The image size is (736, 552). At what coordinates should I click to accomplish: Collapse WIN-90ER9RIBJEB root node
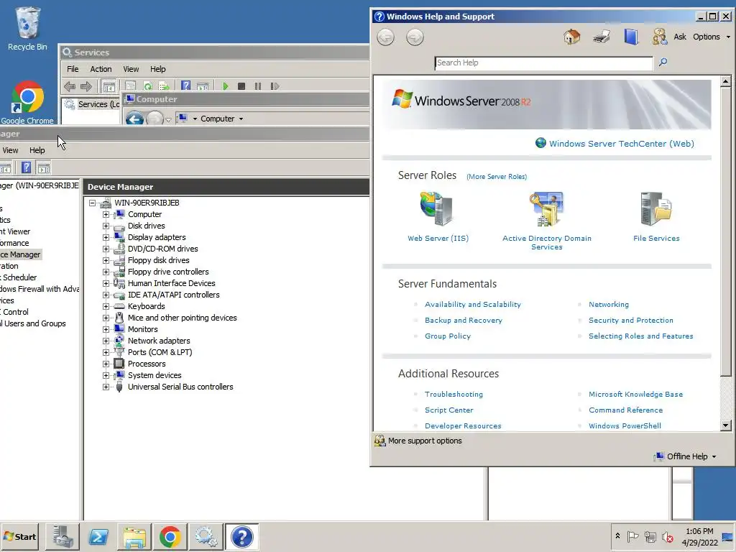93,203
